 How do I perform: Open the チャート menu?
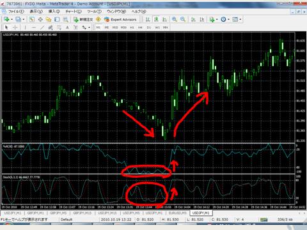tap(74, 11)
